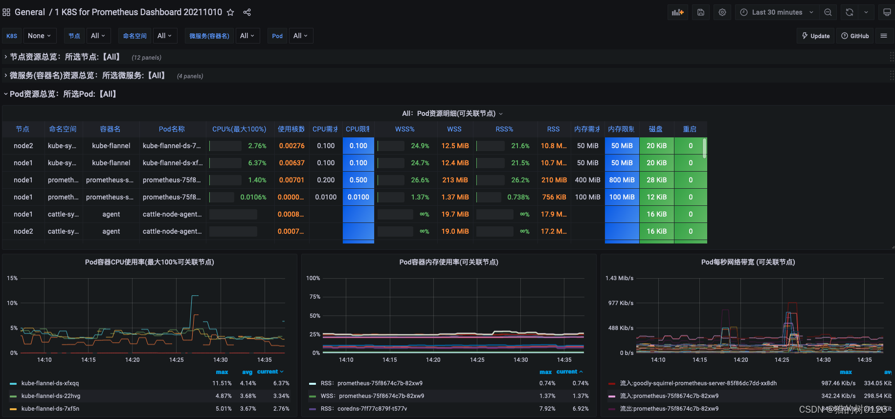Open Pod每秒网络带宽 panel title
This screenshot has width=895, height=419.
(x=748, y=262)
